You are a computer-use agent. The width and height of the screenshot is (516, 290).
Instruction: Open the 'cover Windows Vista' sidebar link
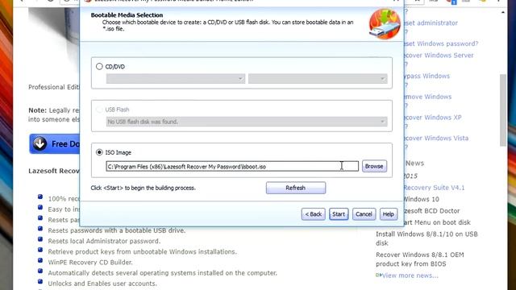point(436,138)
